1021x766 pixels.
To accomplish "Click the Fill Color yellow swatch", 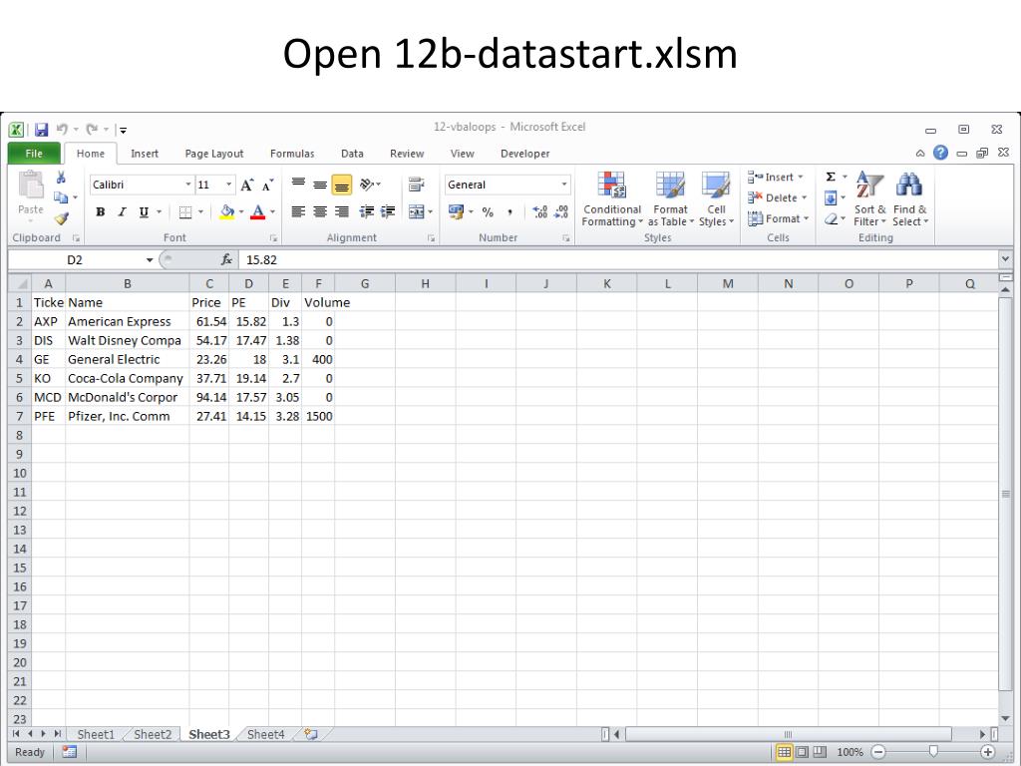I will pyautogui.click(x=226, y=212).
